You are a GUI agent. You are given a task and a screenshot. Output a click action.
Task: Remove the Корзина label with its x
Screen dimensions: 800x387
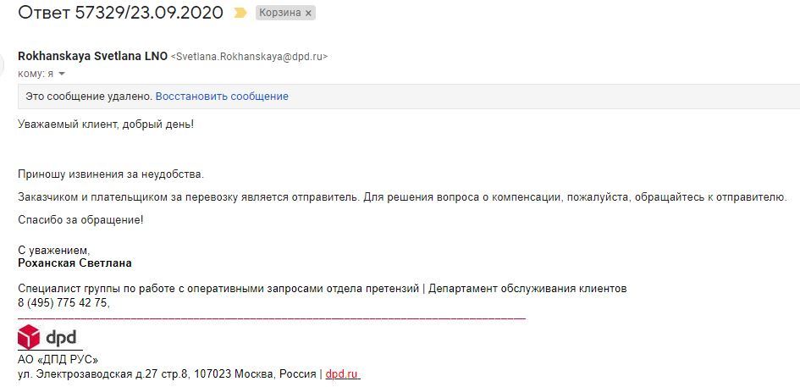(308, 14)
